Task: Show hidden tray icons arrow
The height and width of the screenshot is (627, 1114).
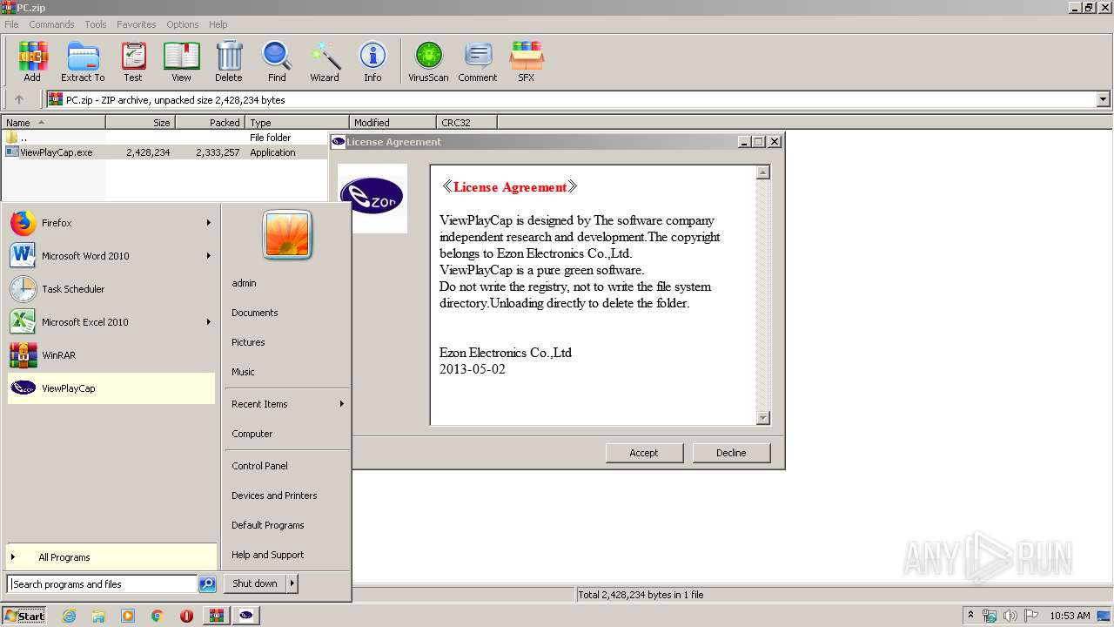Action: click(971, 616)
